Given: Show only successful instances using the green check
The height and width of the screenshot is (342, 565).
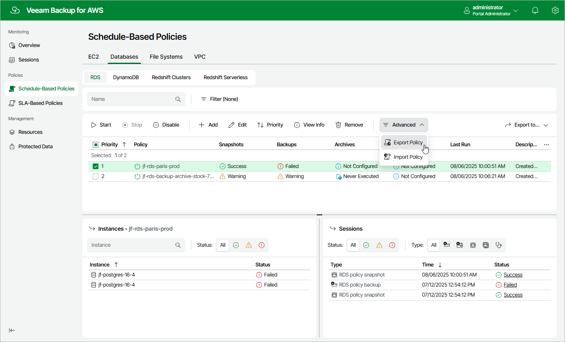Looking at the screenshot, I should click(236, 245).
